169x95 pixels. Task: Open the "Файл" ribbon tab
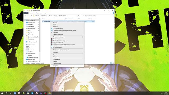tap(26, 13)
